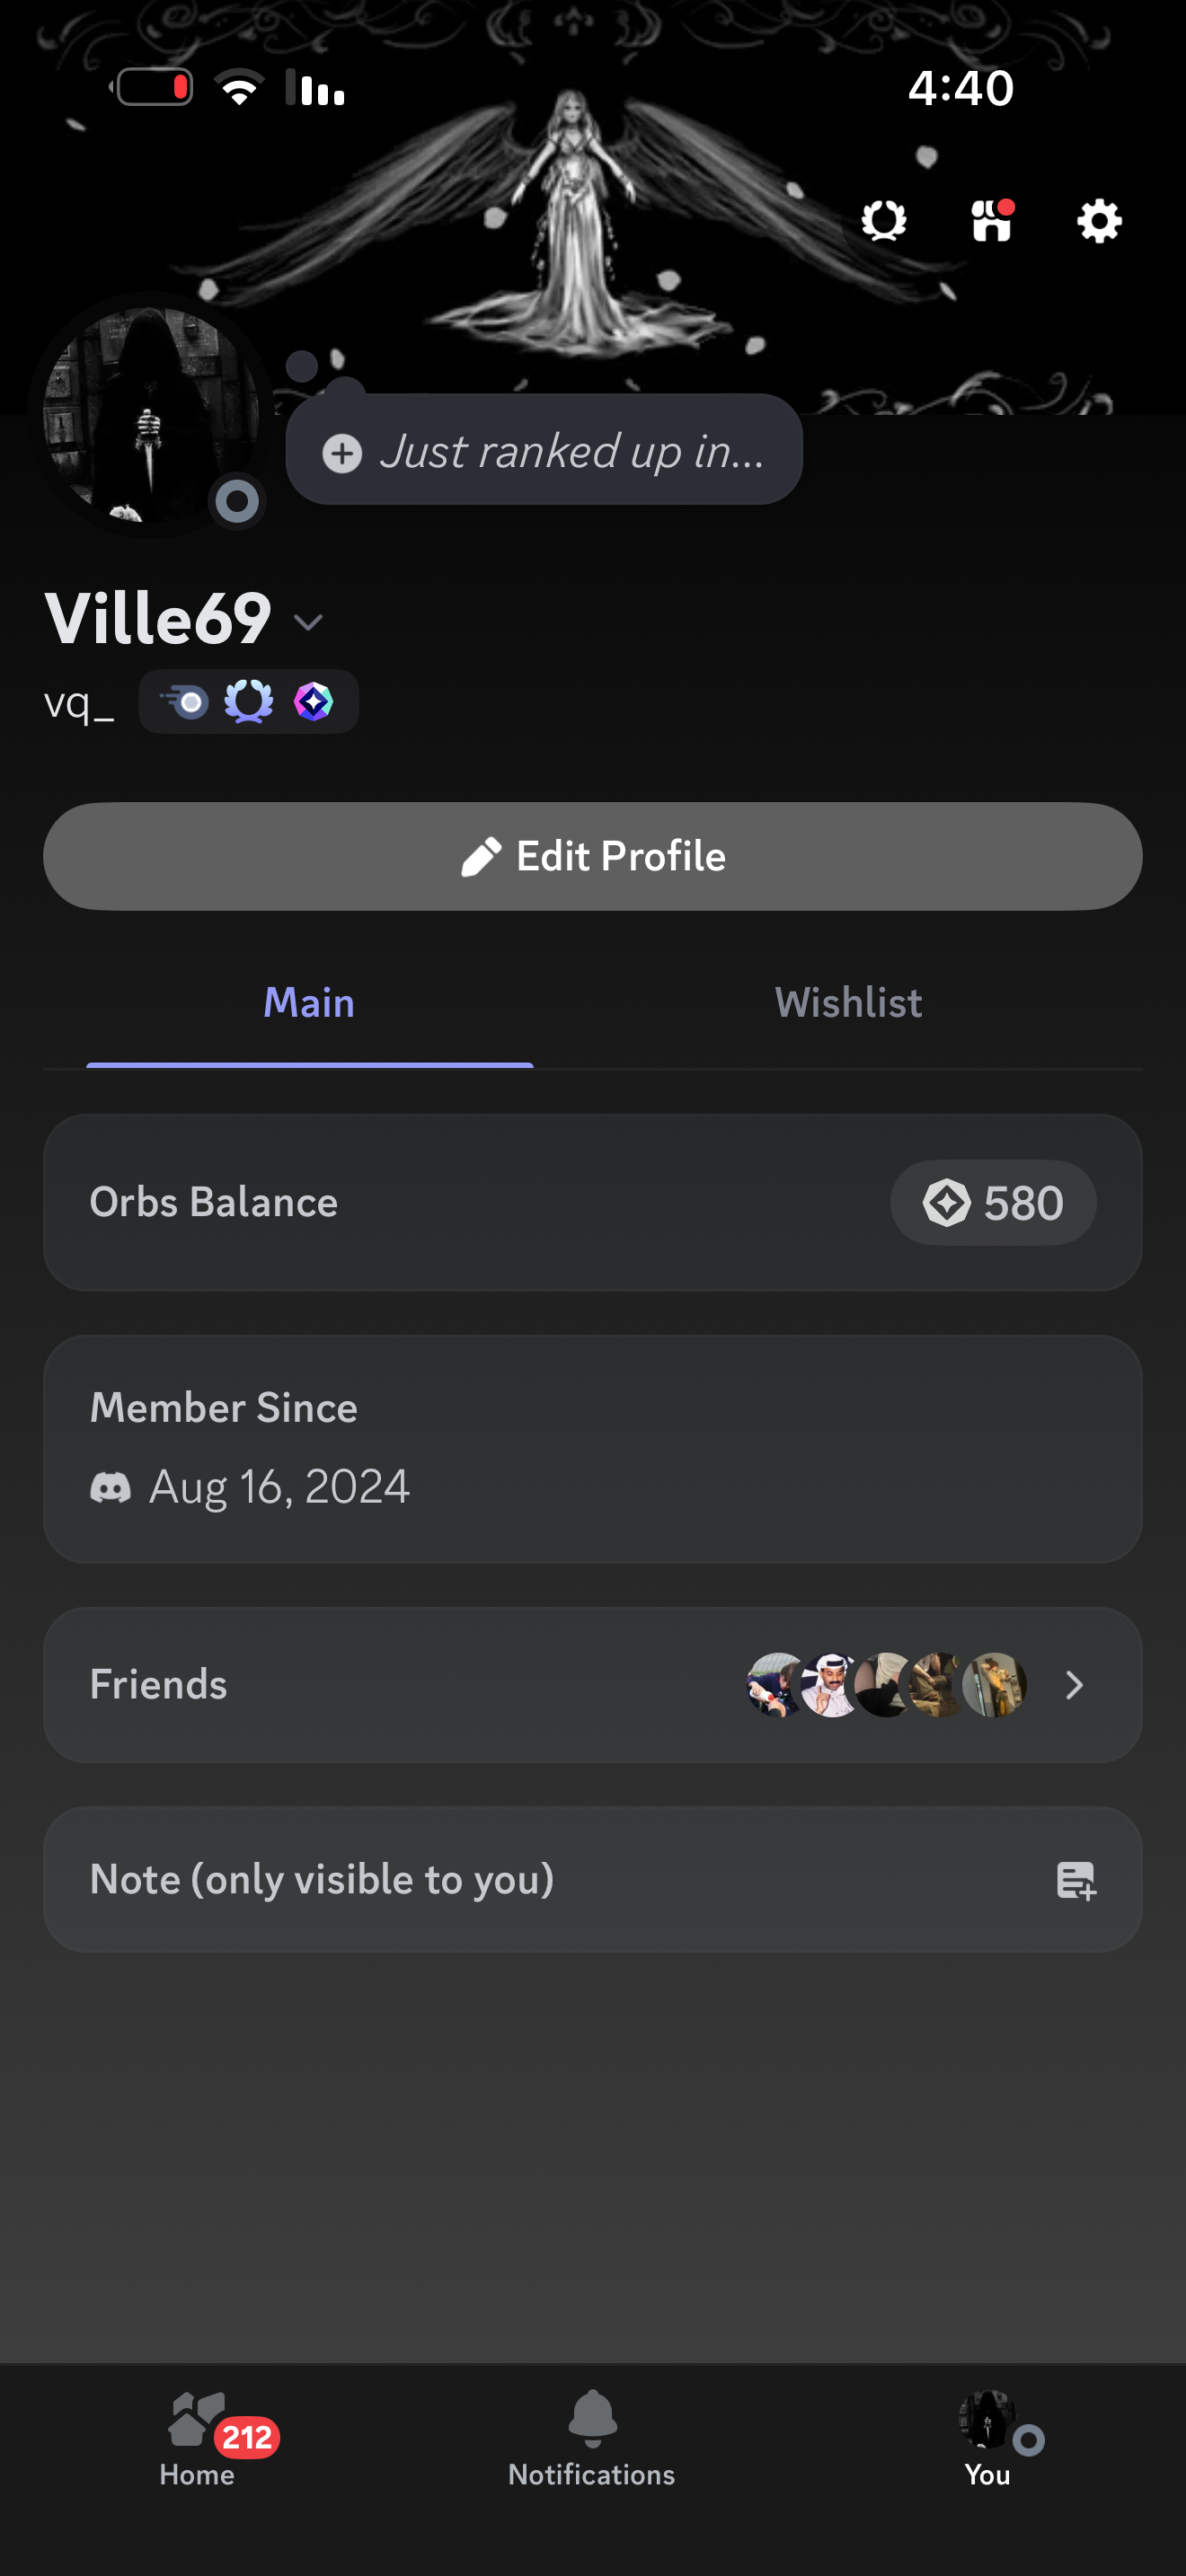Tap the 580 Orbs balance pill

coord(992,1203)
